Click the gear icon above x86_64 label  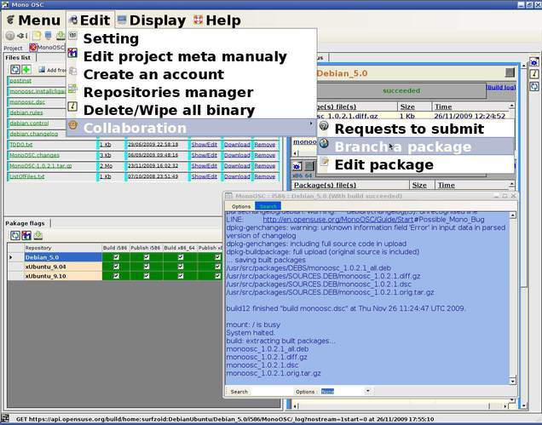click(297, 166)
